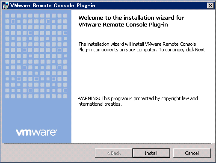Click the Install button

(x=151, y=153)
